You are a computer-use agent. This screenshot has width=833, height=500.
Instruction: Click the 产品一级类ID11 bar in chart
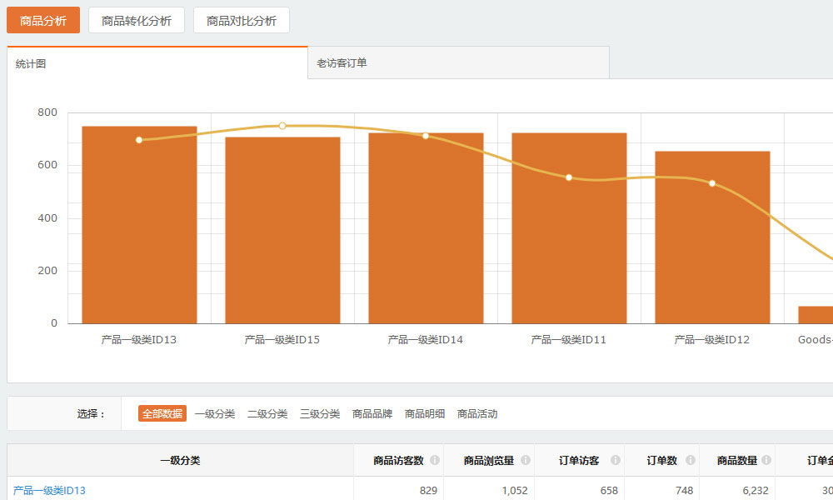point(569,228)
